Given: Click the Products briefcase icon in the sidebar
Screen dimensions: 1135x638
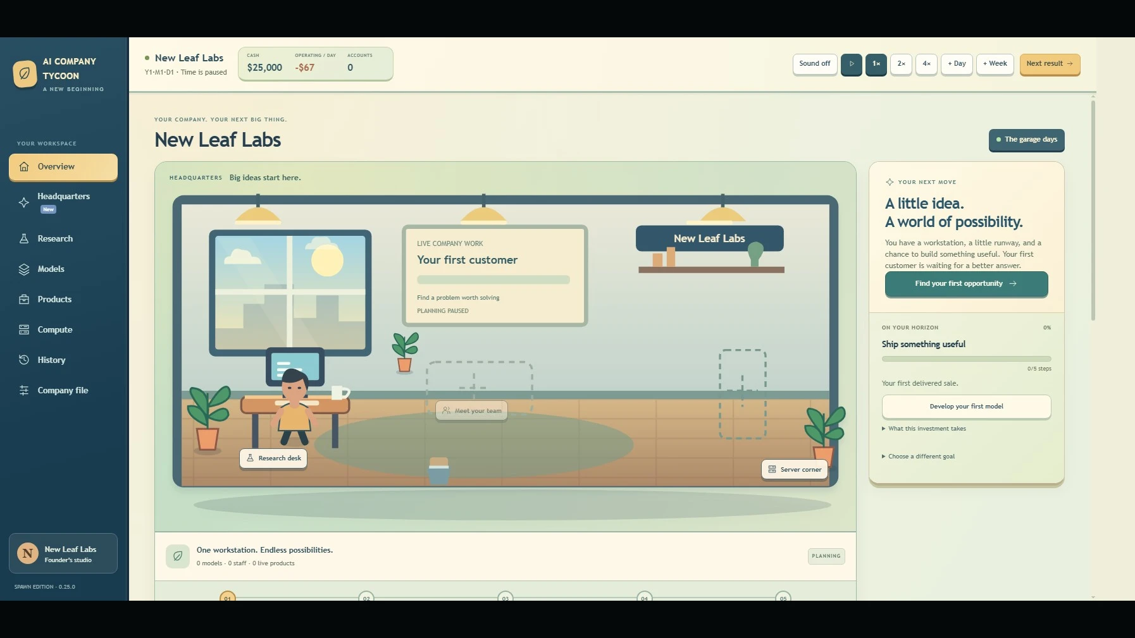Looking at the screenshot, I should click(24, 300).
